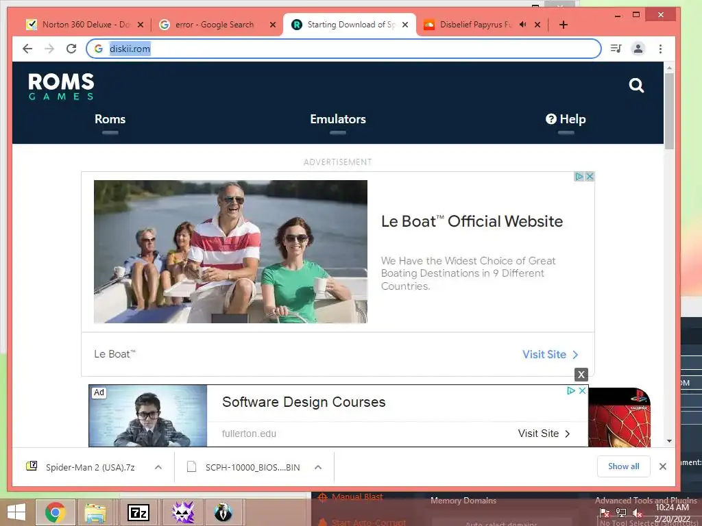
Task: Click Show all downloads button
Action: pos(624,466)
